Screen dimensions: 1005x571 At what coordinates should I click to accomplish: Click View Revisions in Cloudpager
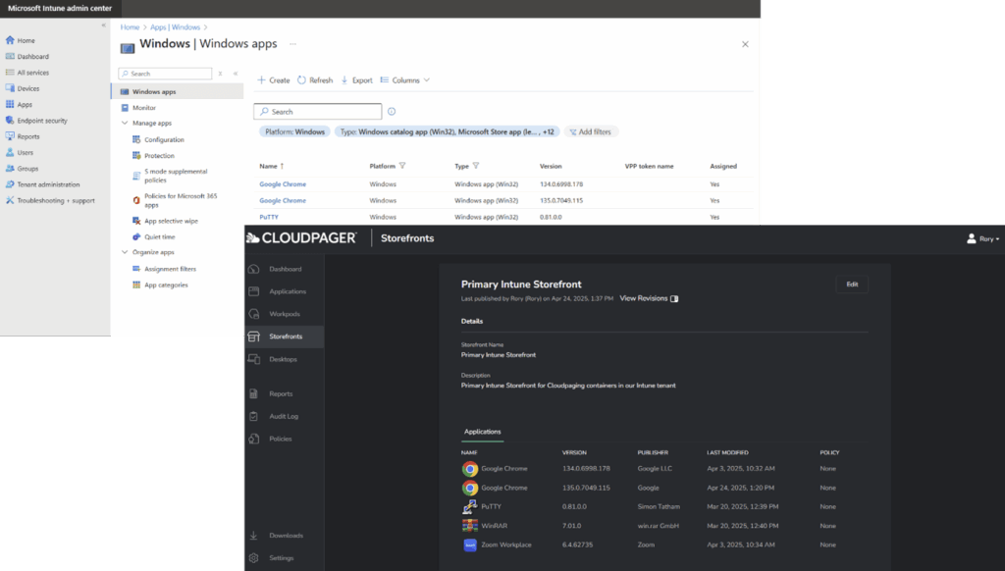pos(649,298)
